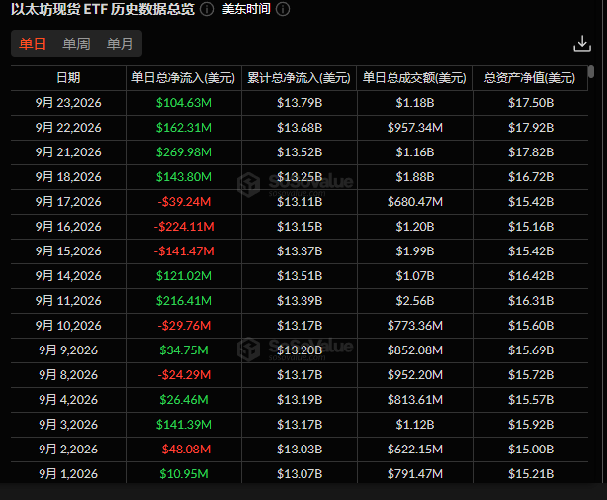Image resolution: width=607 pixels, height=500 pixels.
Task: Switch to the 单月 tab
Action: tap(120, 44)
